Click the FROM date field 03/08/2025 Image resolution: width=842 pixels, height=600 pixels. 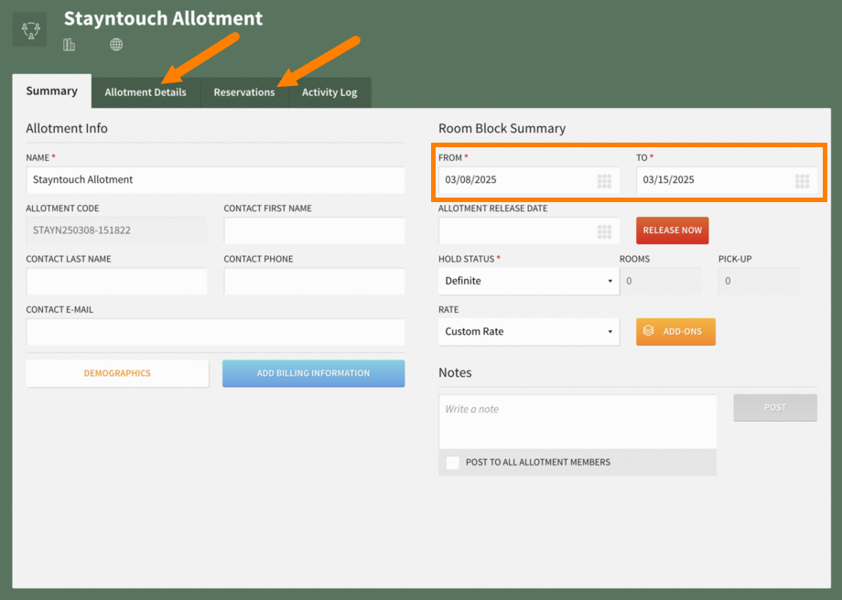tap(528, 180)
